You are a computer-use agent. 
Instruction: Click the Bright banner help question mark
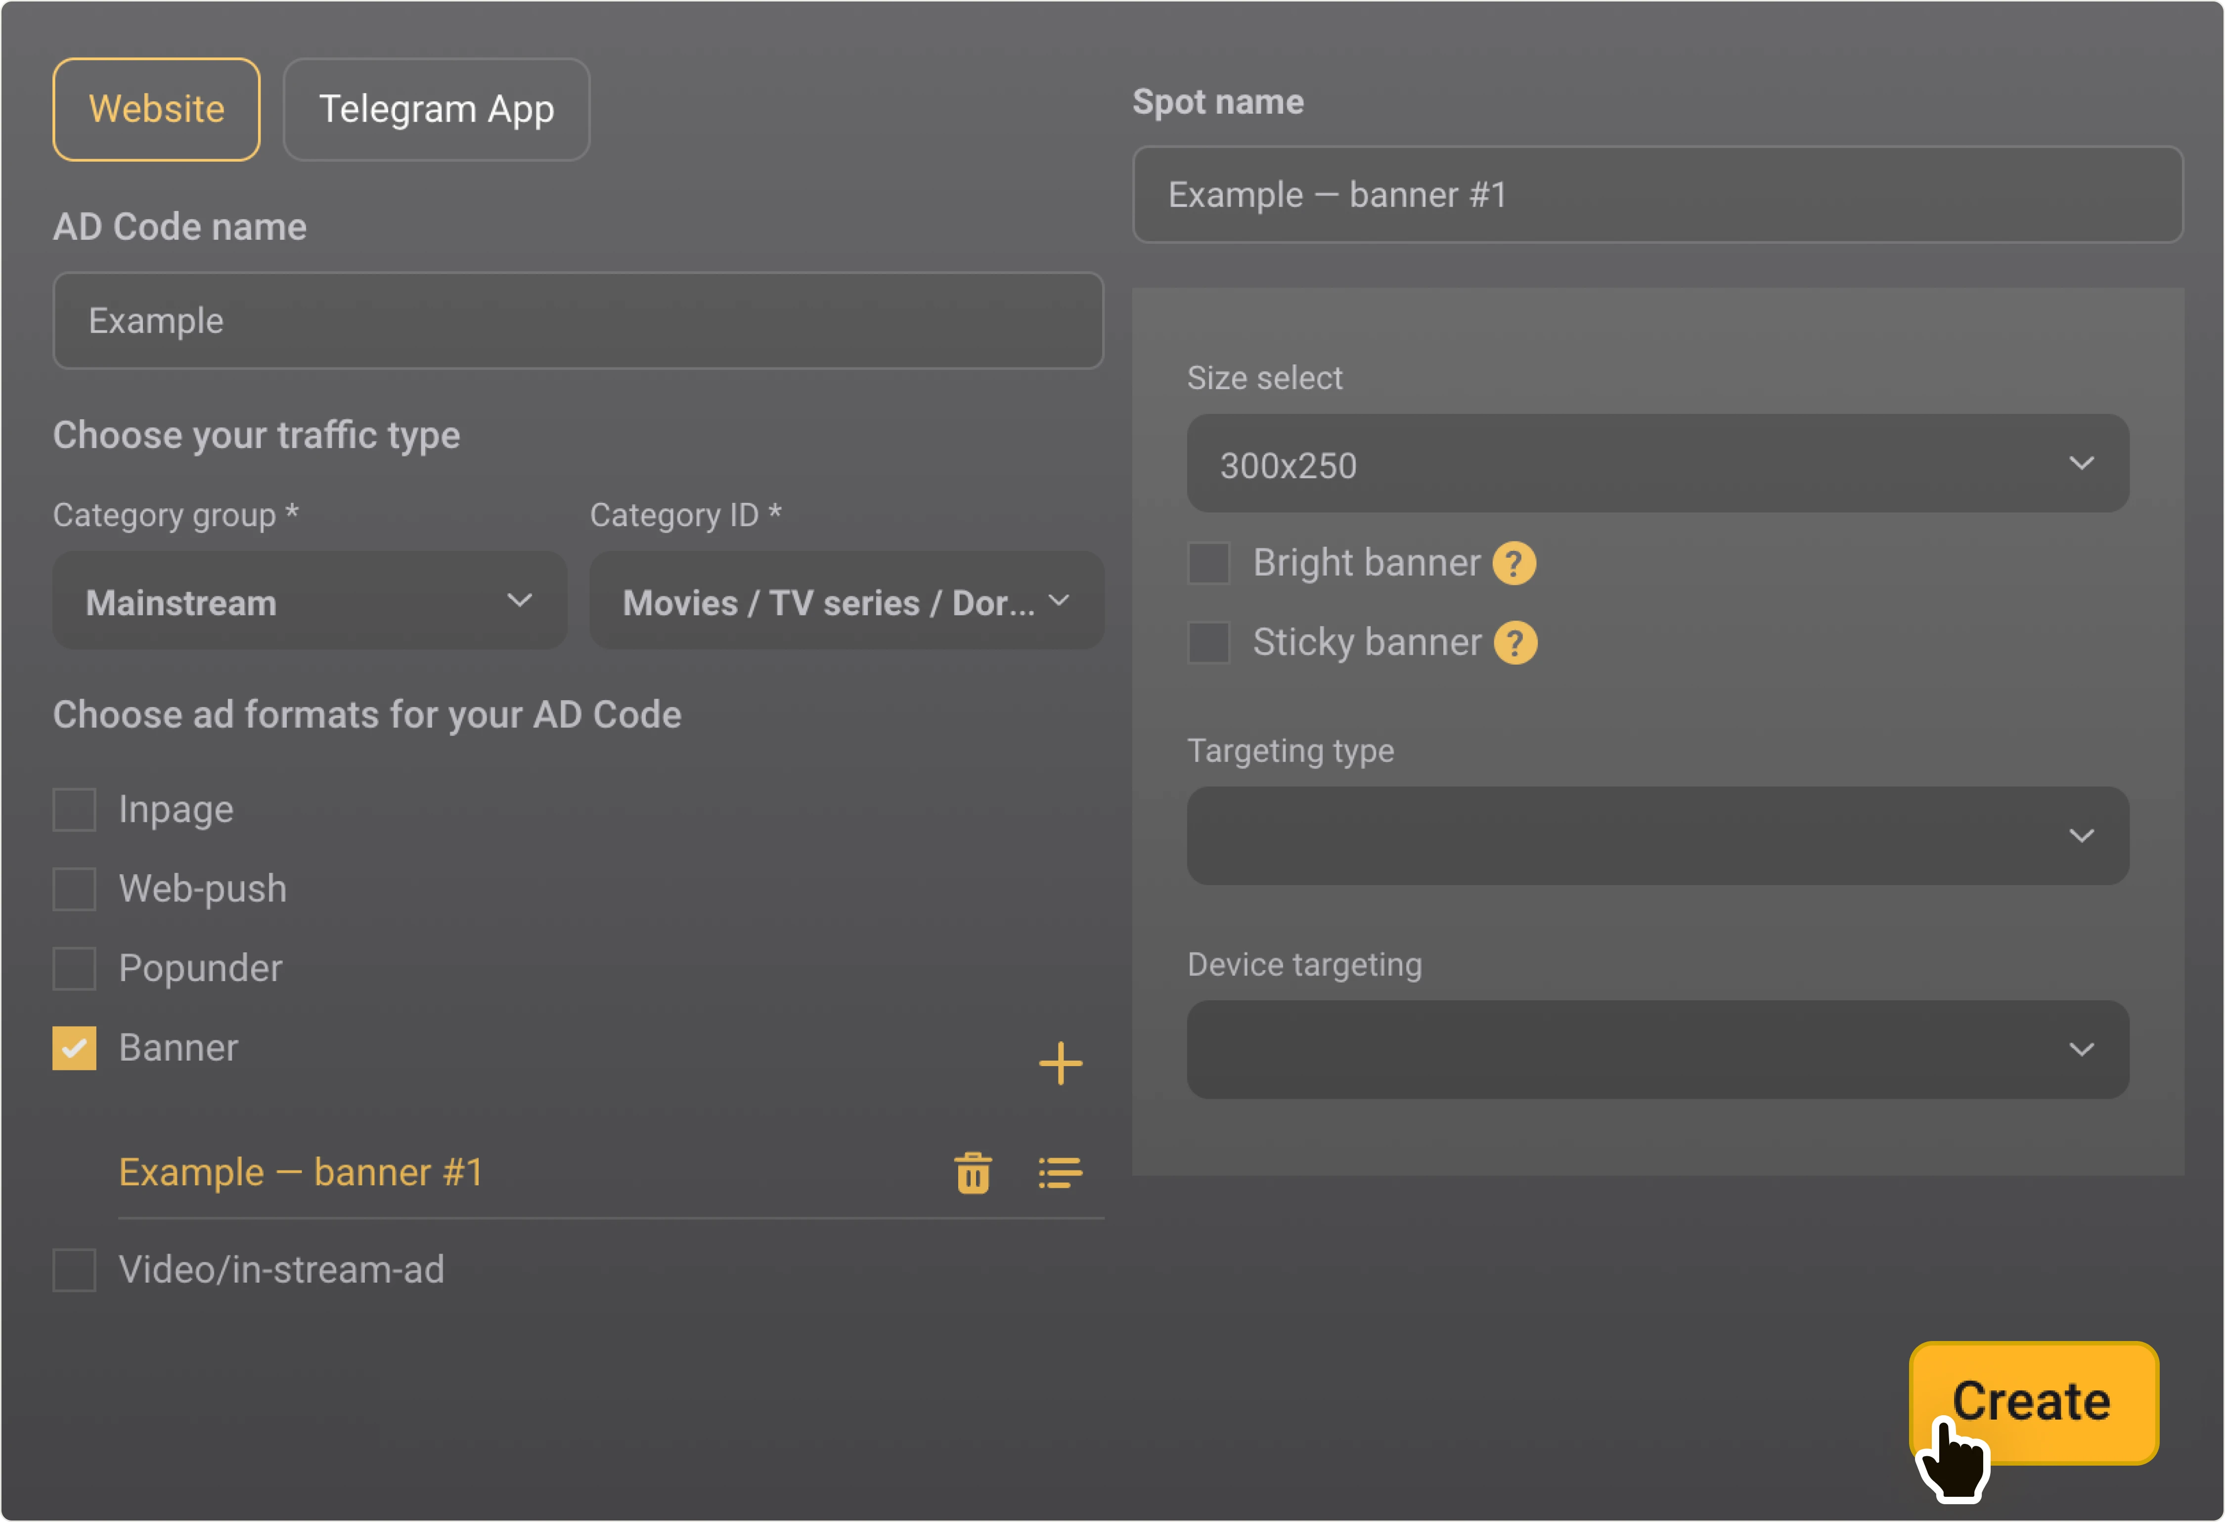click(x=1513, y=563)
